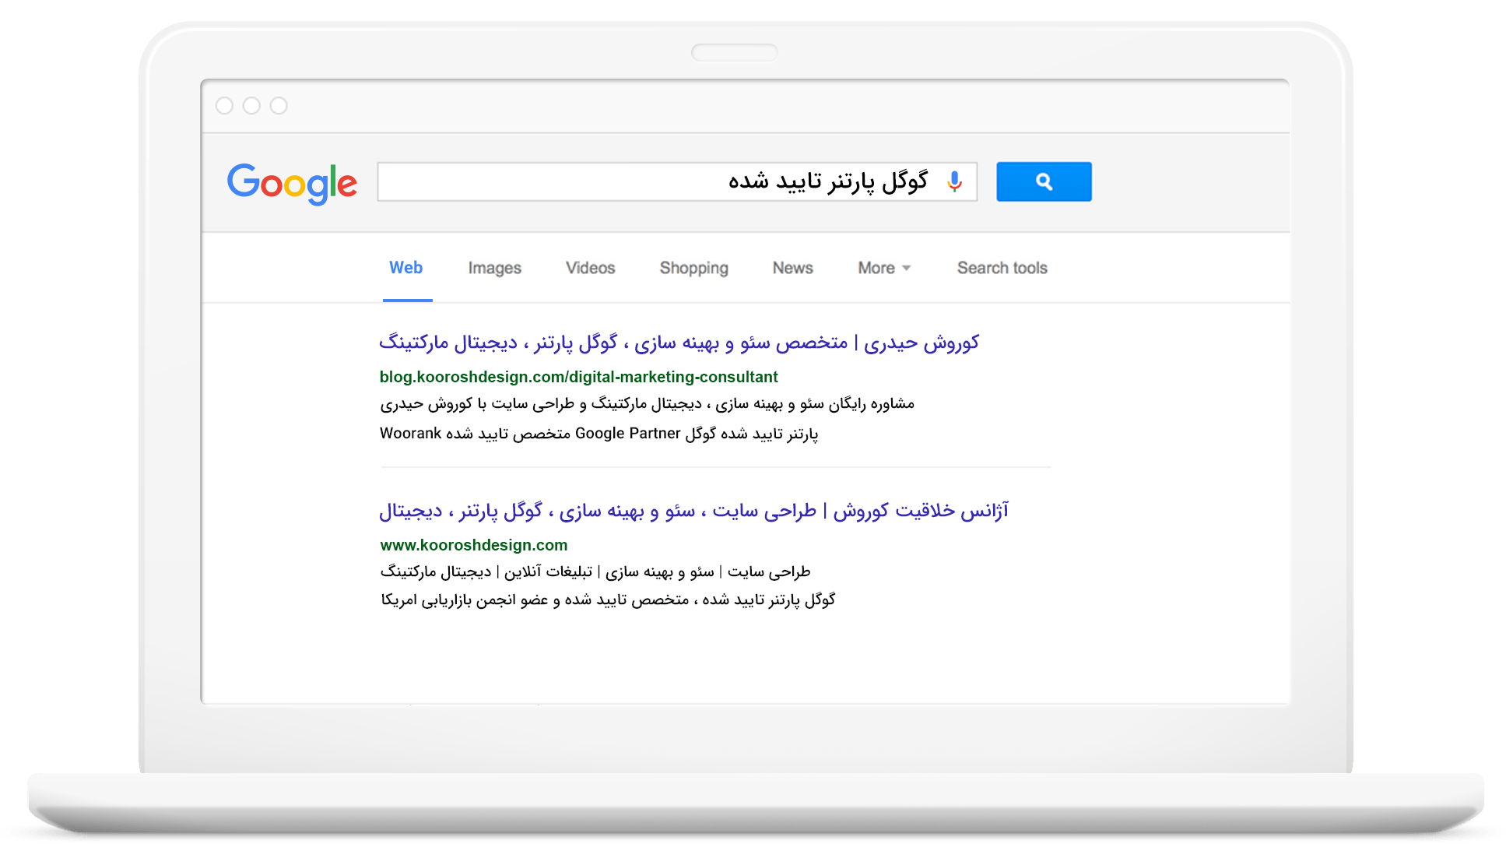Expand the More dropdown menu
This screenshot has height=844, width=1506.
876,268
